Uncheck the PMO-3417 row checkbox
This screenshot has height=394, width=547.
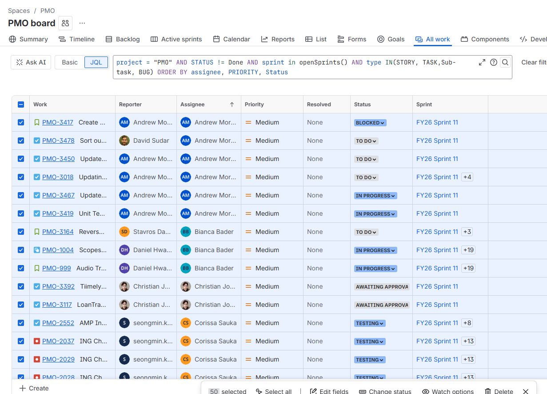21,122
